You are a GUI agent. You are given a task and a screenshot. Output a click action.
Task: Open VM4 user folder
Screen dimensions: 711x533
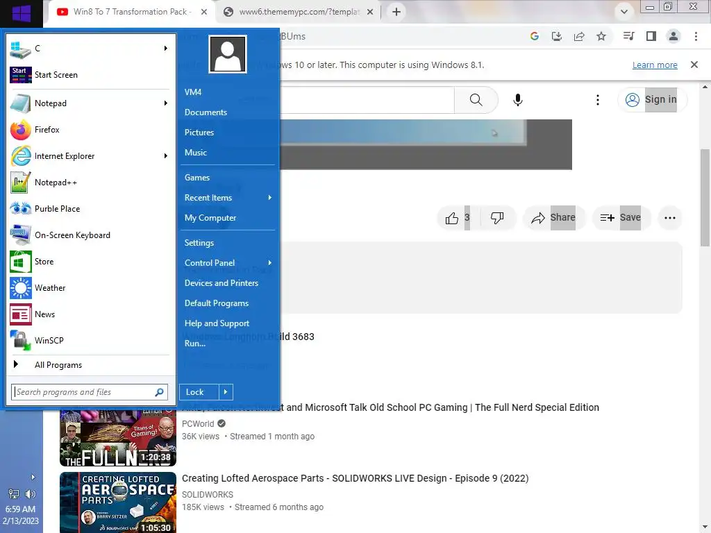193,92
